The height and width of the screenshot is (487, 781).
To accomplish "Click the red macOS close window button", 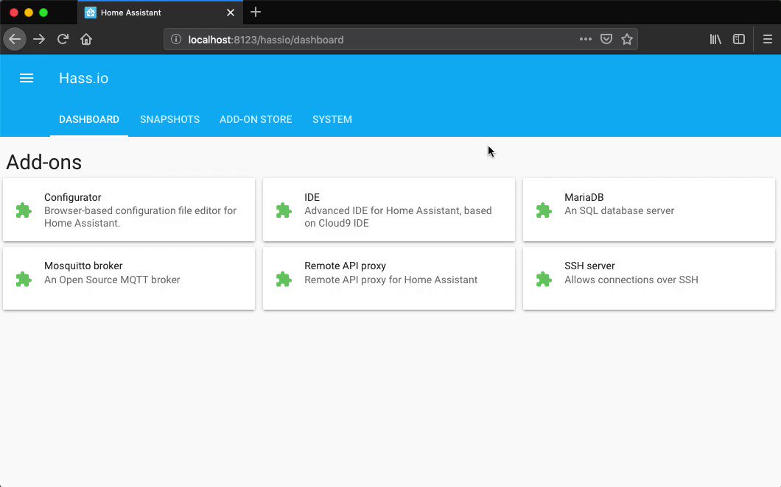I will pos(14,13).
